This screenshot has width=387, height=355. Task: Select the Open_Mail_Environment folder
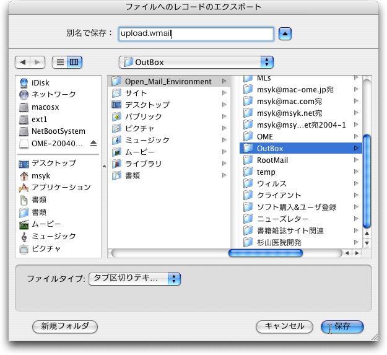[167, 81]
